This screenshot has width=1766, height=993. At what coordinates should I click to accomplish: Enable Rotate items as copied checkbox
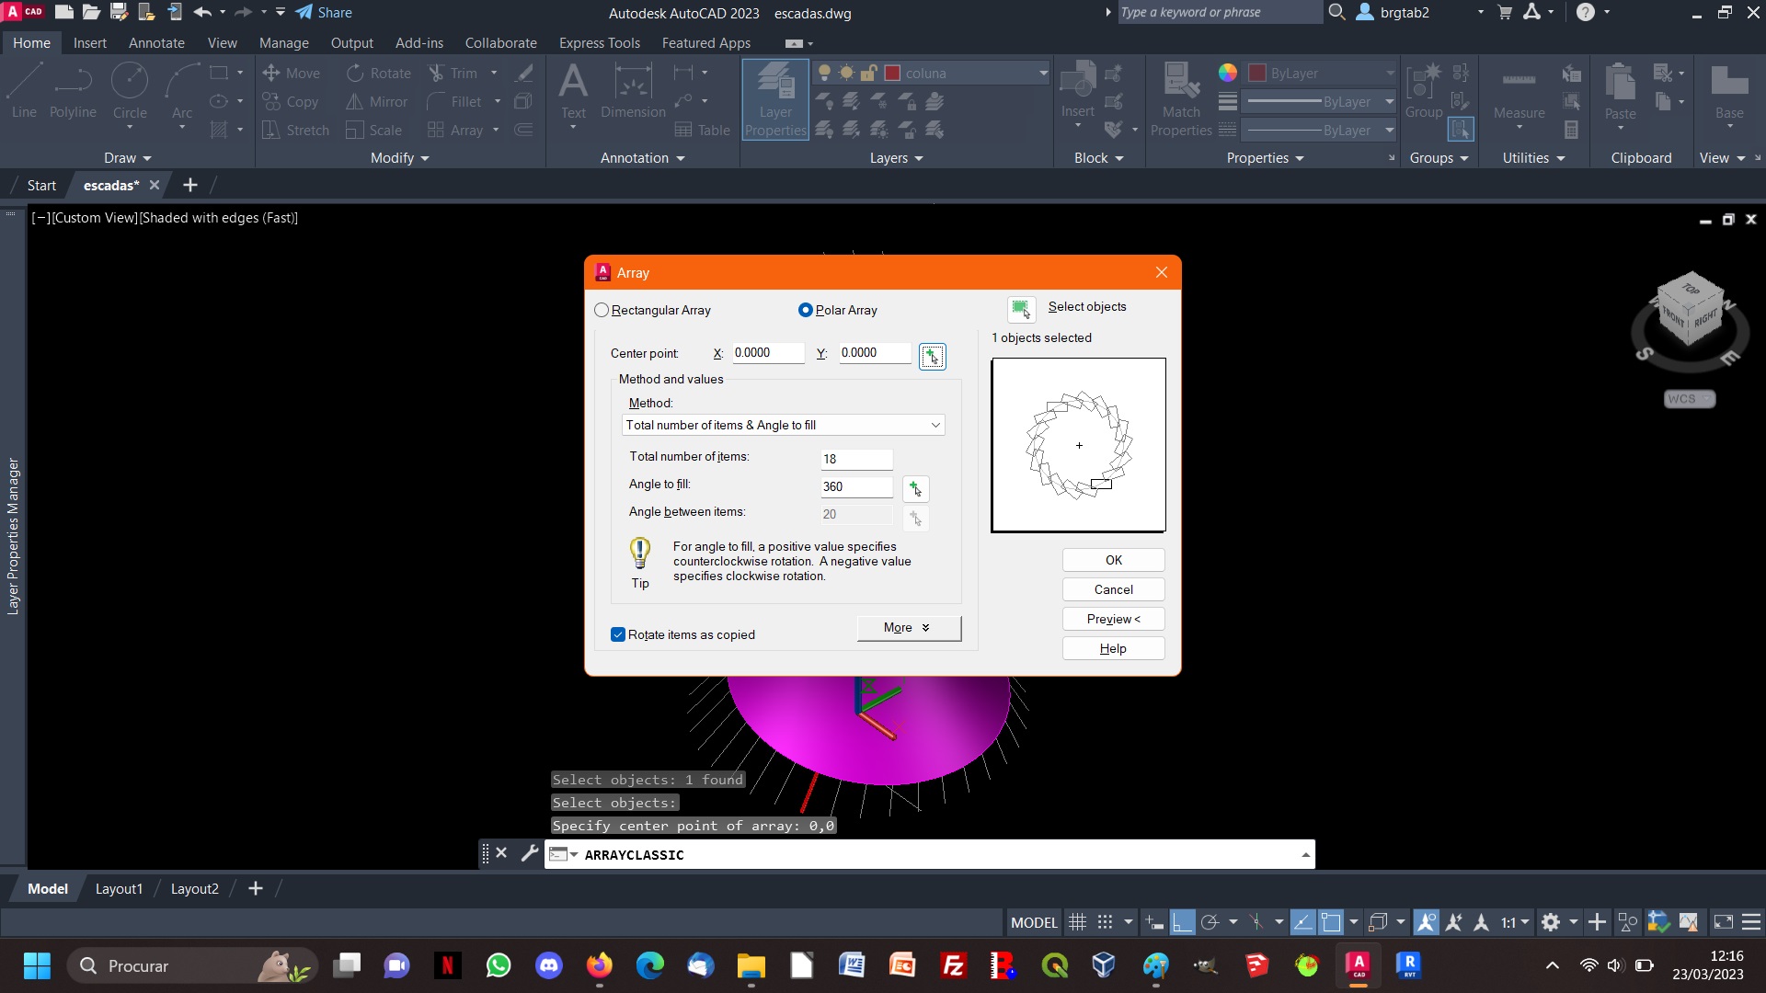[617, 634]
